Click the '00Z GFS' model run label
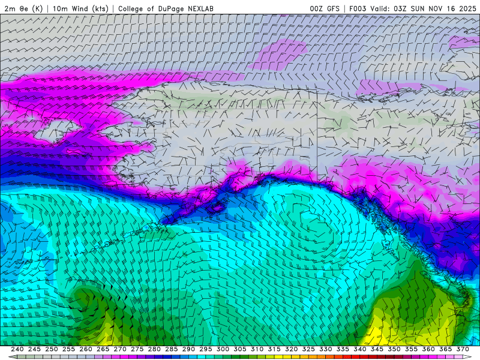480x360 pixels. pos(325,8)
